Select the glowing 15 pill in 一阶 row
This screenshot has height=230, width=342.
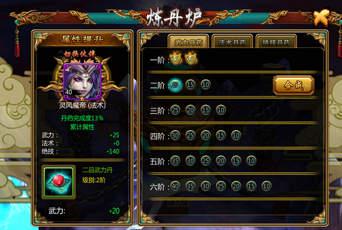coord(176,59)
